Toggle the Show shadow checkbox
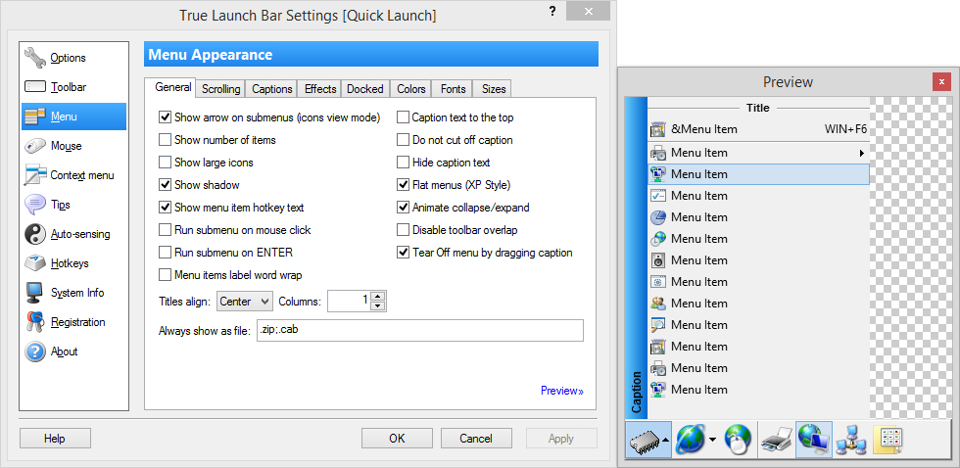 pos(165,185)
